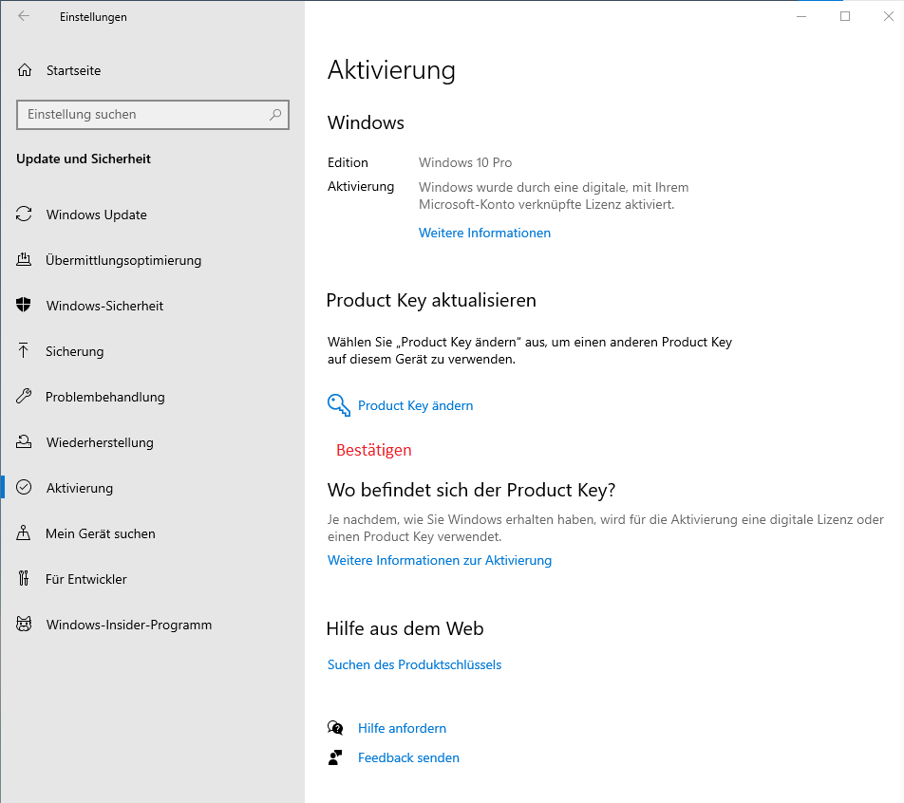Image resolution: width=904 pixels, height=803 pixels.
Task: Click the Hilfe aus dem Web heading
Action: 405,628
